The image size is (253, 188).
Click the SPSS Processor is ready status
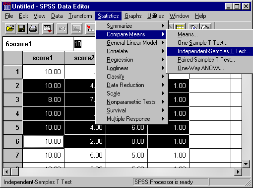170,182
